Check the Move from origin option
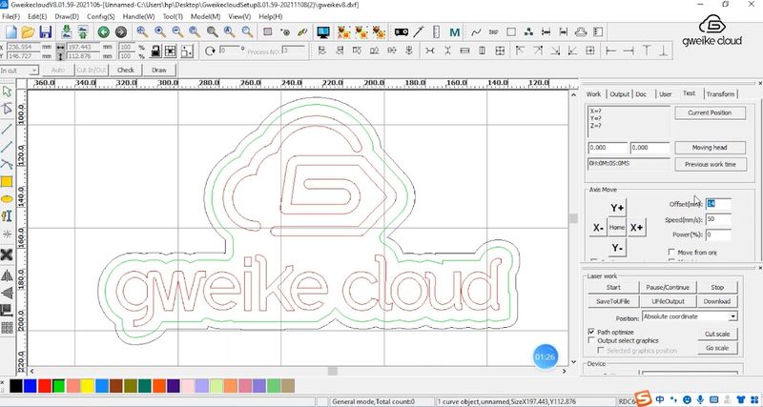This screenshot has height=407, width=763. coord(672,252)
